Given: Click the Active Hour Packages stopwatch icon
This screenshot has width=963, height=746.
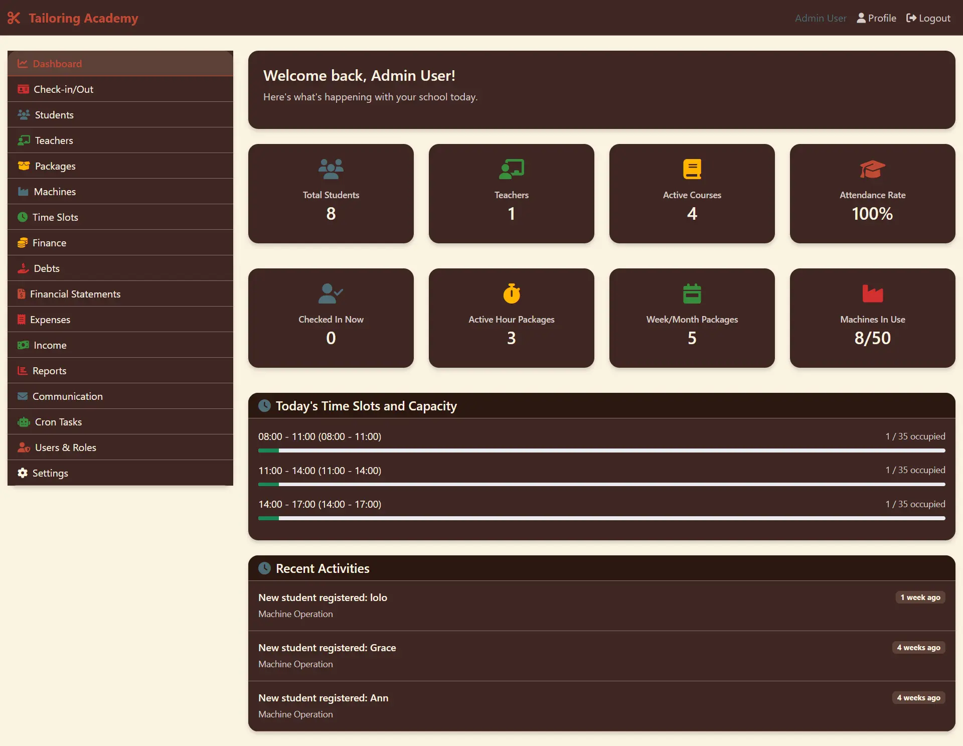Looking at the screenshot, I should click(512, 293).
